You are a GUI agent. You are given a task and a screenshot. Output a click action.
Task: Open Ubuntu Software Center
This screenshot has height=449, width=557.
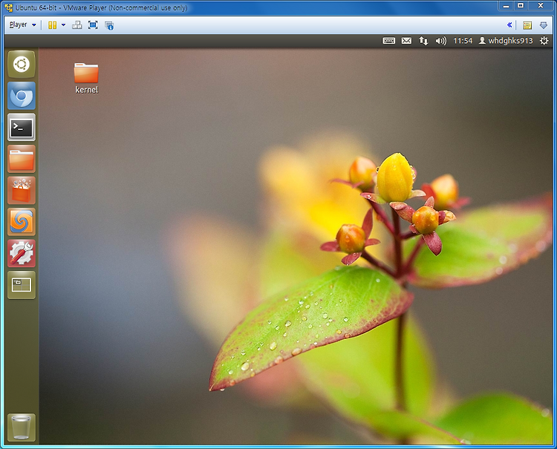[x=22, y=191]
